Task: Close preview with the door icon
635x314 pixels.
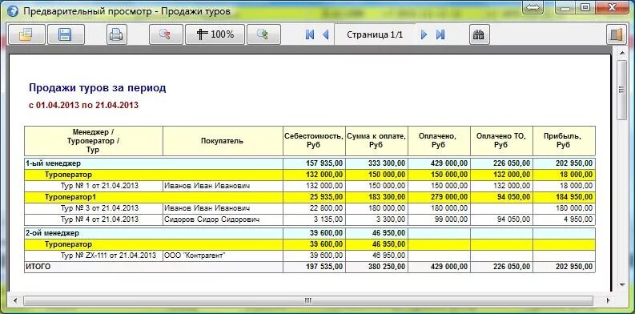Action: tap(617, 34)
